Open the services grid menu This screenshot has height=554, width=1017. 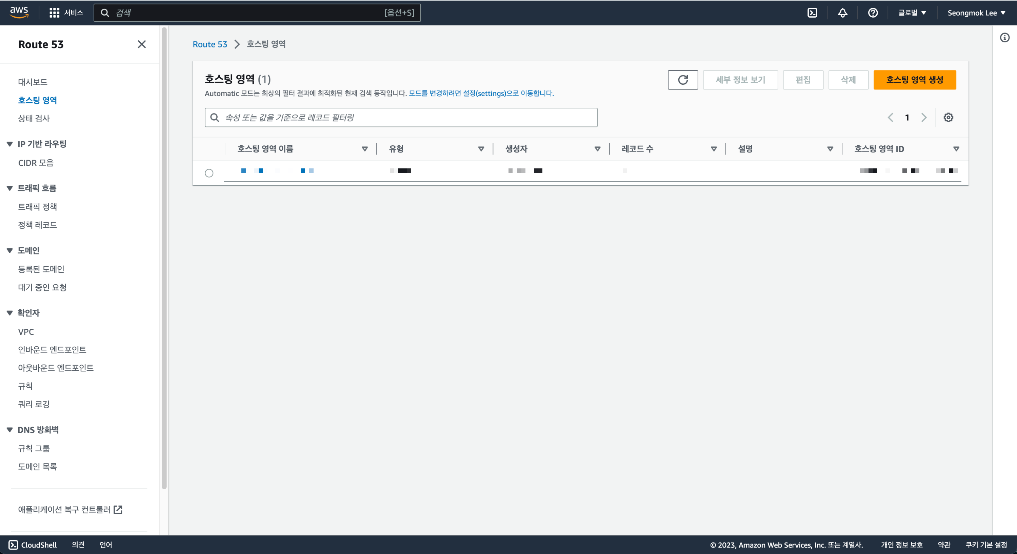[x=54, y=13]
